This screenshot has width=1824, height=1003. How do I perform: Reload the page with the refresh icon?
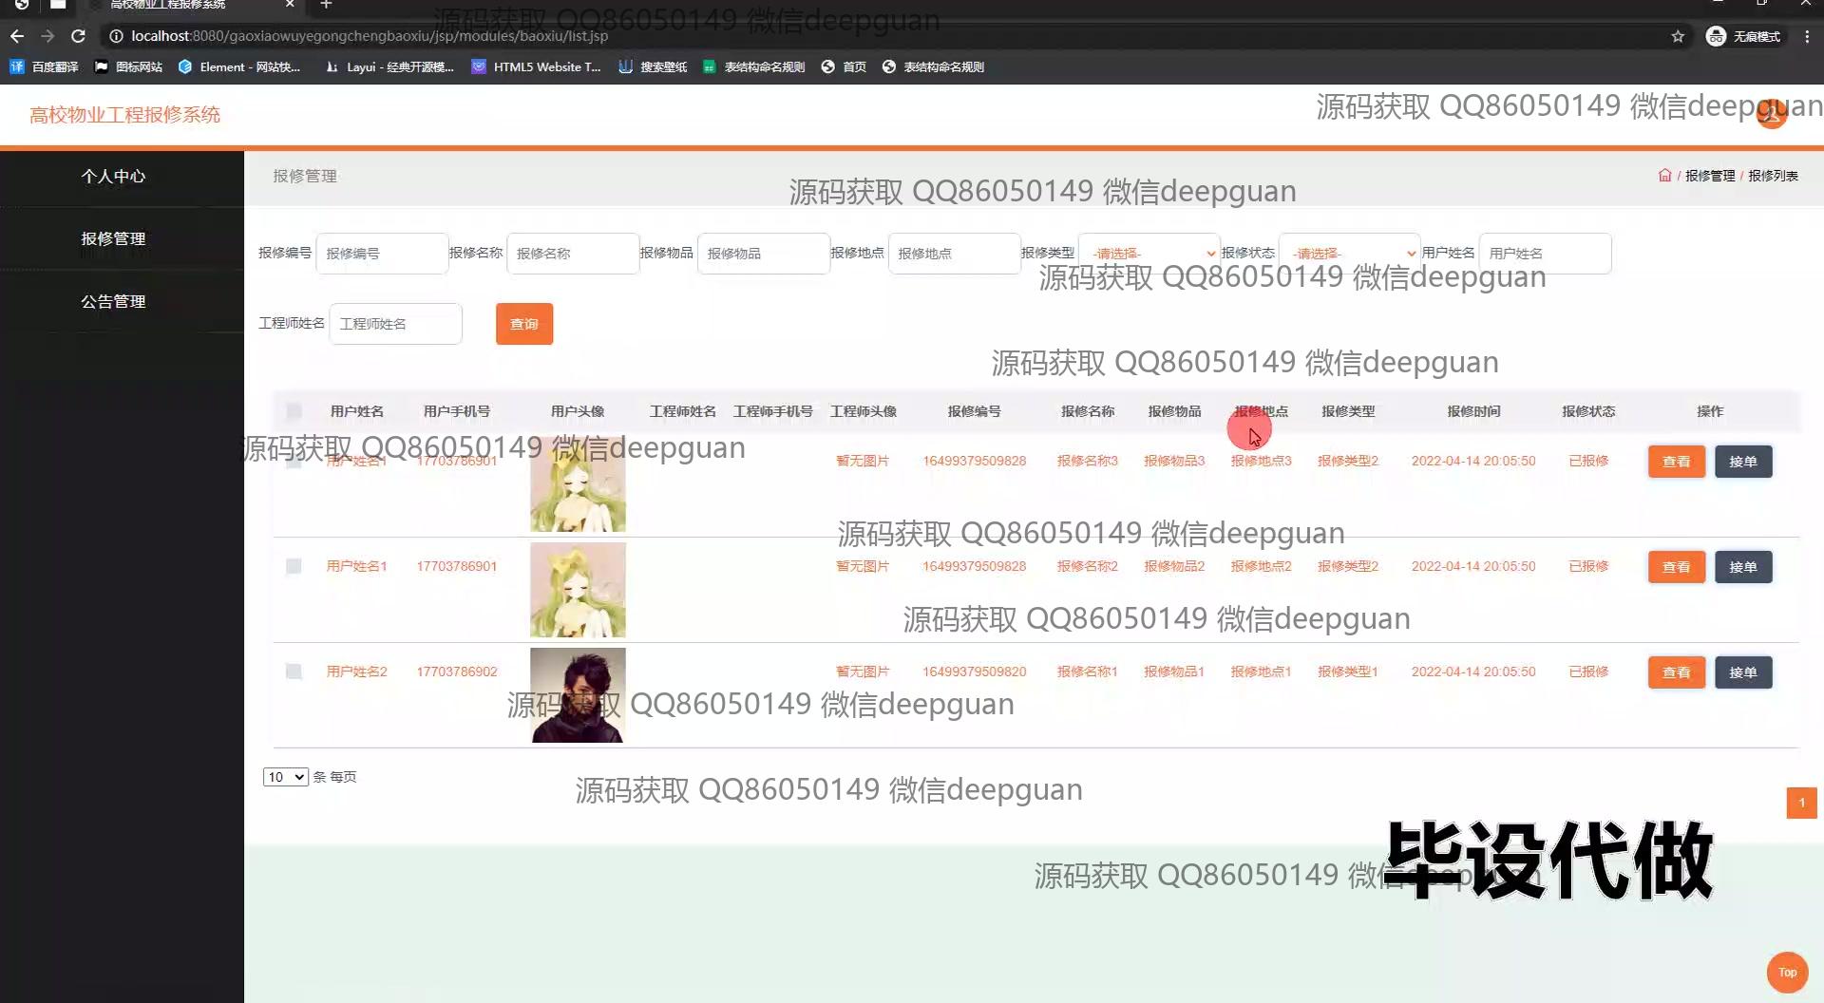(x=79, y=36)
